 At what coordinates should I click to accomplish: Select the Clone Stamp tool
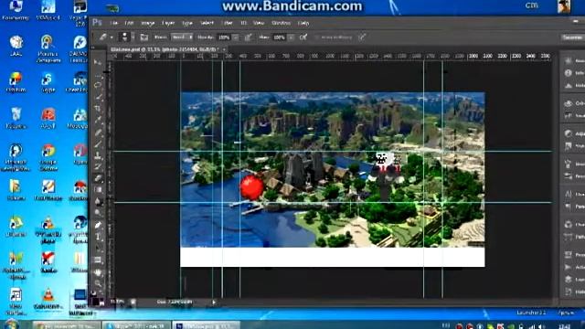(x=98, y=155)
